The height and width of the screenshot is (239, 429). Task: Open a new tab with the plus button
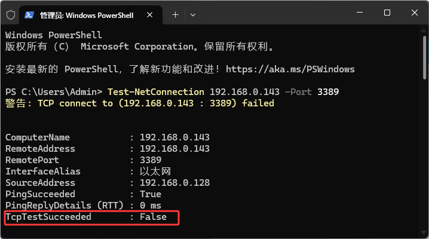point(175,14)
